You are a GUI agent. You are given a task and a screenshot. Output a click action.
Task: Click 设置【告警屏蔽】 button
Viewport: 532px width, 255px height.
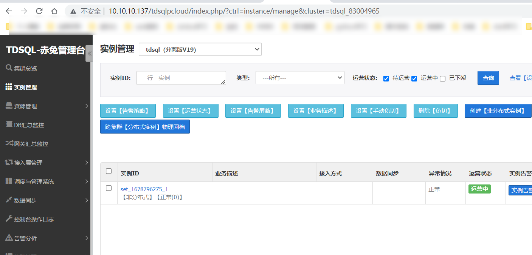pos(253,111)
